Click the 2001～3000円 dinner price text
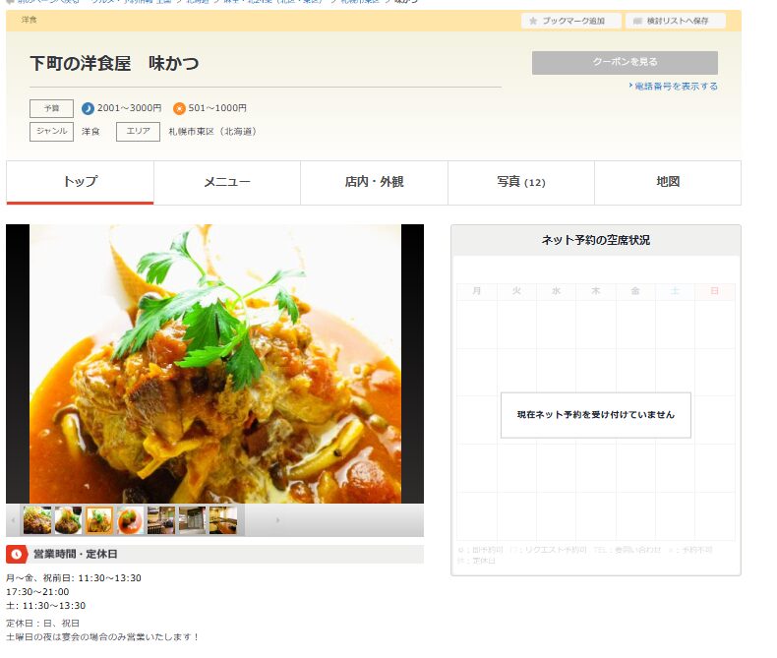The image size is (777, 658). 129,108
